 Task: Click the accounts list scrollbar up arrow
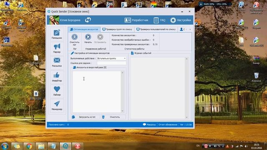[122, 72]
